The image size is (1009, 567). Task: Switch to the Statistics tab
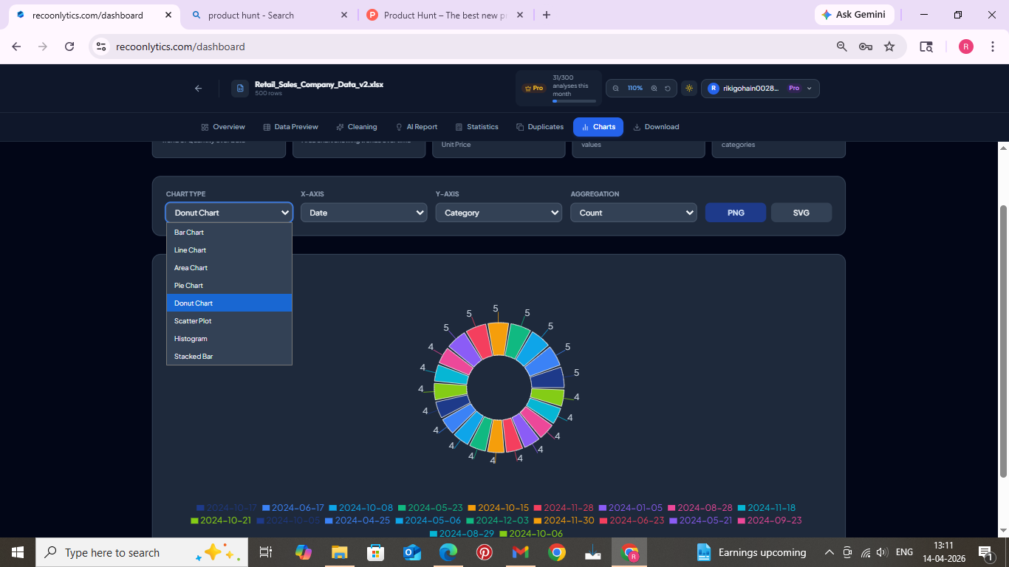click(x=476, y=127)
